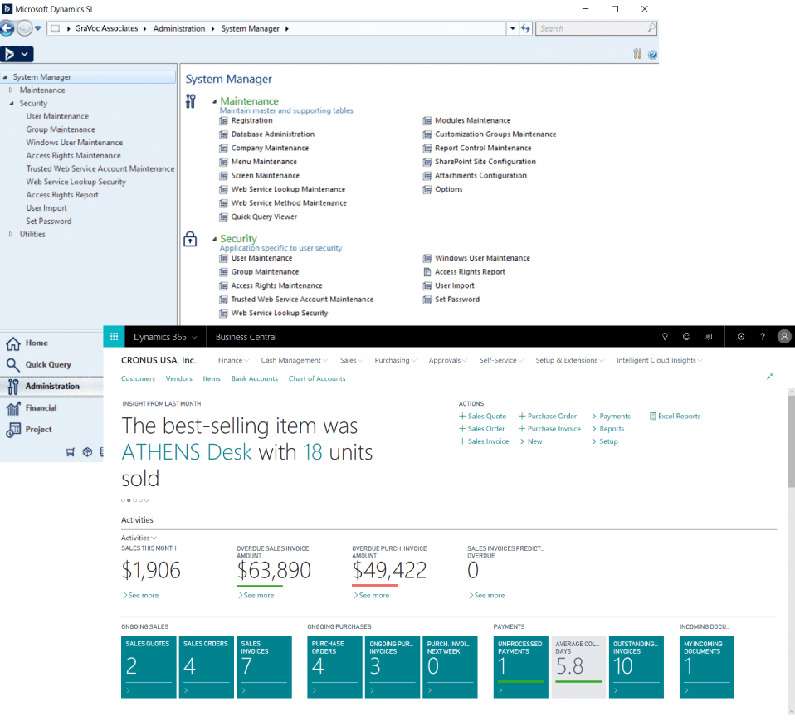Viewport: 795px width, 721px height.
Task: Create a new Purchase Order action
Action: coord(548,417)
